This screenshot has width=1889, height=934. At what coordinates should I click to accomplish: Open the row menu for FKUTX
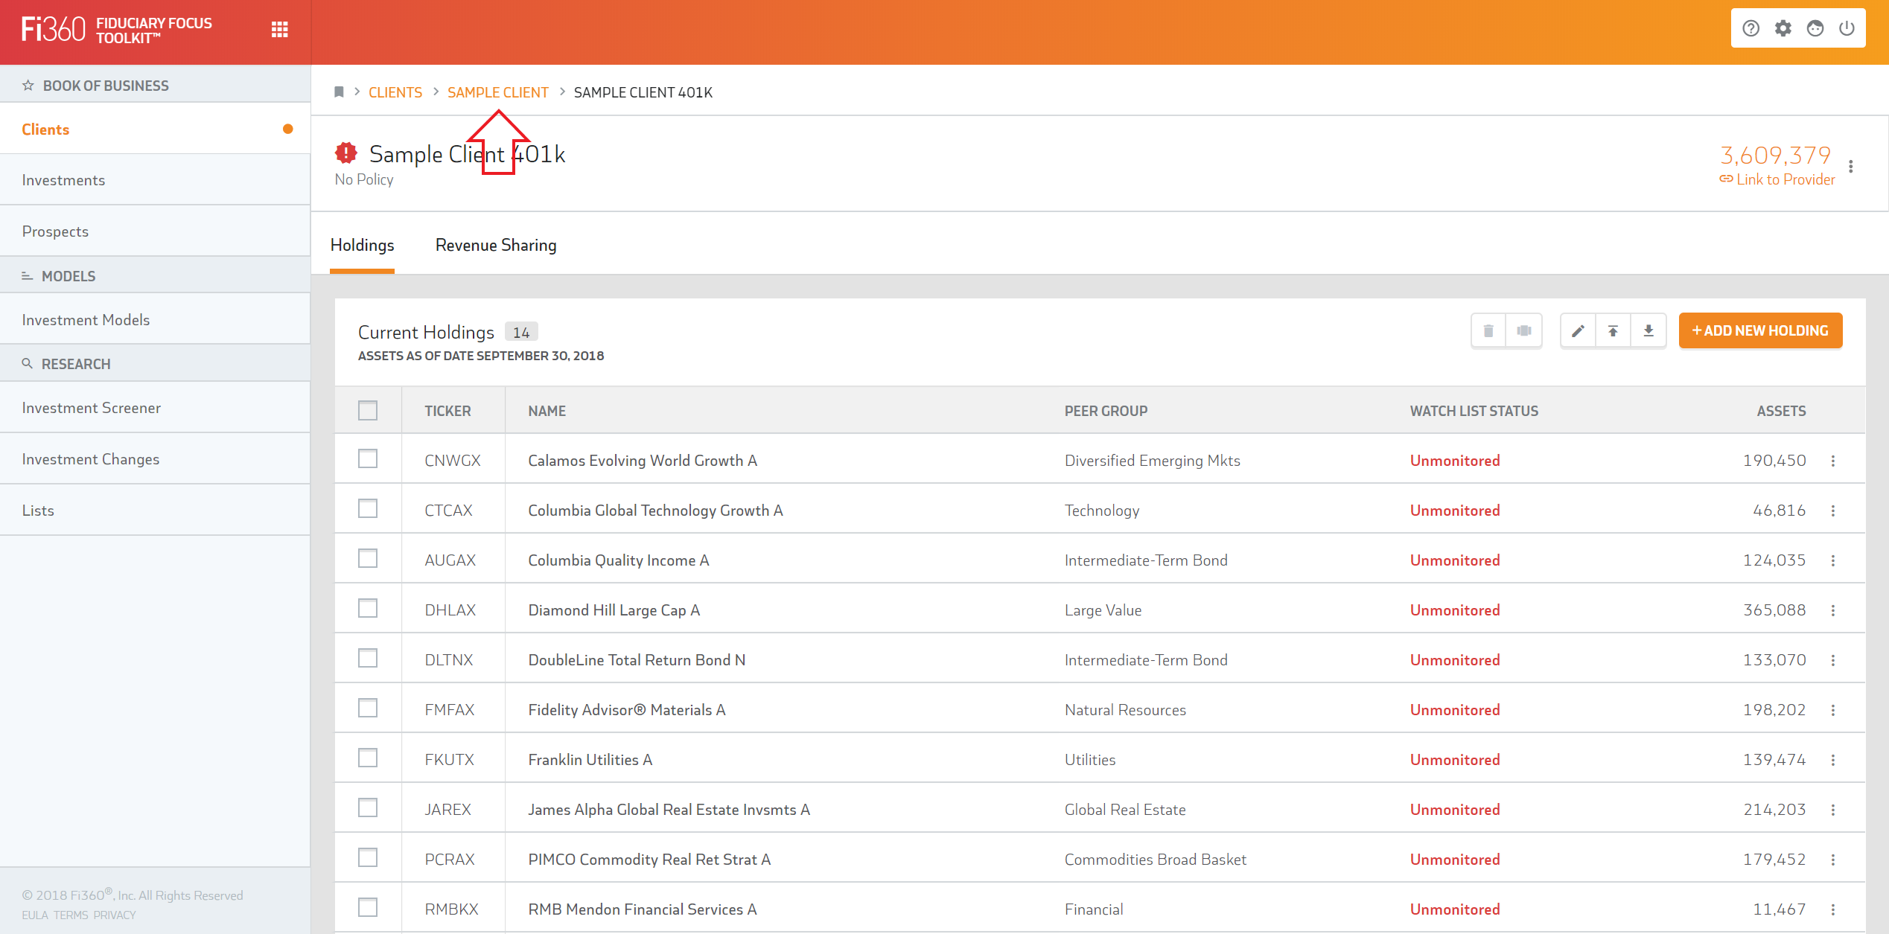tap(1833, 760)
